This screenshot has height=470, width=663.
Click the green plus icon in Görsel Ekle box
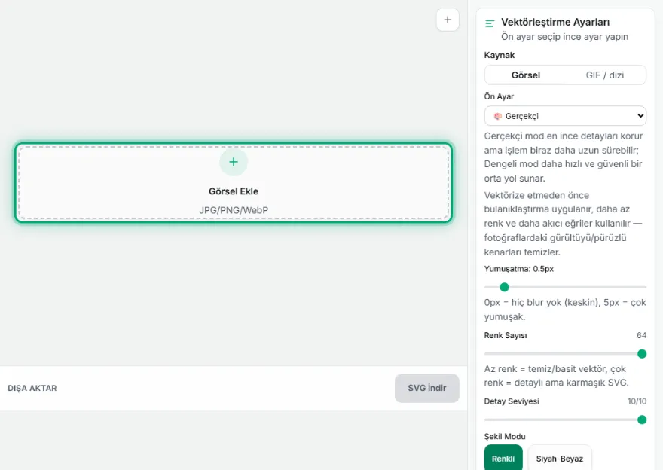tap(234, 162)
